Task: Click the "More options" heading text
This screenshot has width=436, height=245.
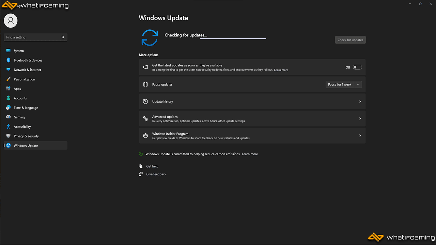Action: pos(149,55)
